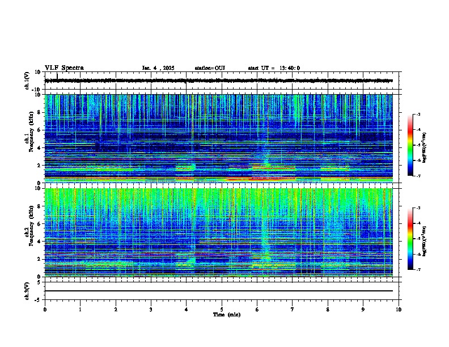The image size is (449, 347).
Task: Click the ch.1 "Frequency (kHz)" axis label
Action: click(x=31, y=132)
